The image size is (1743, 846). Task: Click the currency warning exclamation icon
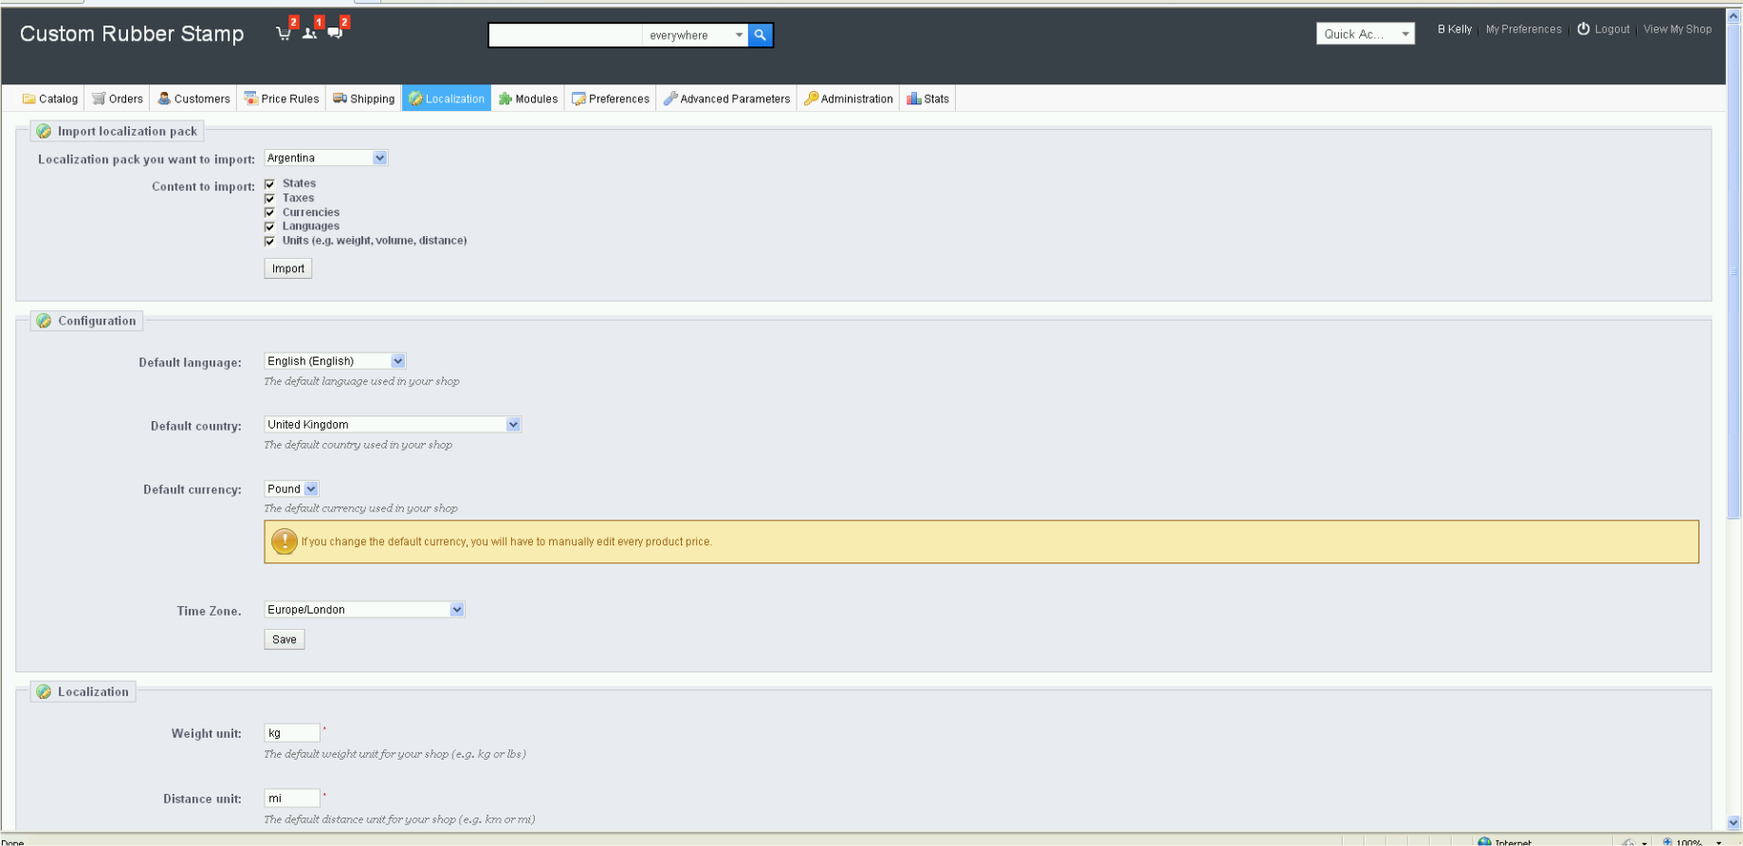click(284, 542)
